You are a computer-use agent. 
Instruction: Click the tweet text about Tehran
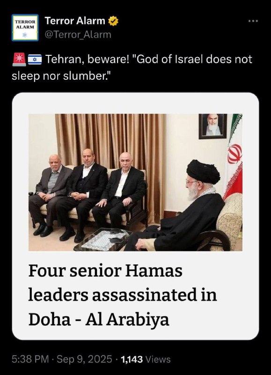pyautogui.click(x=132, y=67)
